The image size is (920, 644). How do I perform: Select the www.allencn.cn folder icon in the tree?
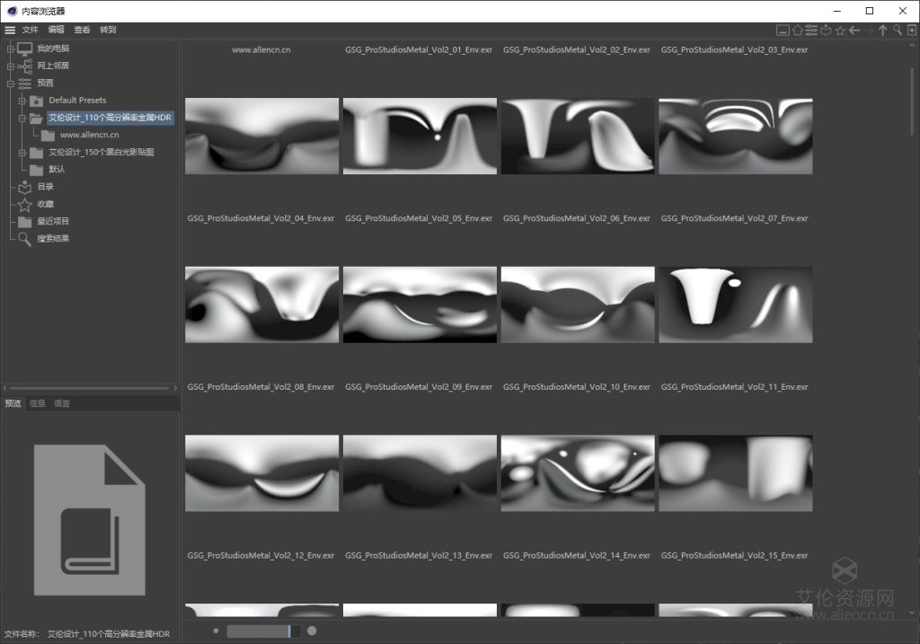coord(49,136)
